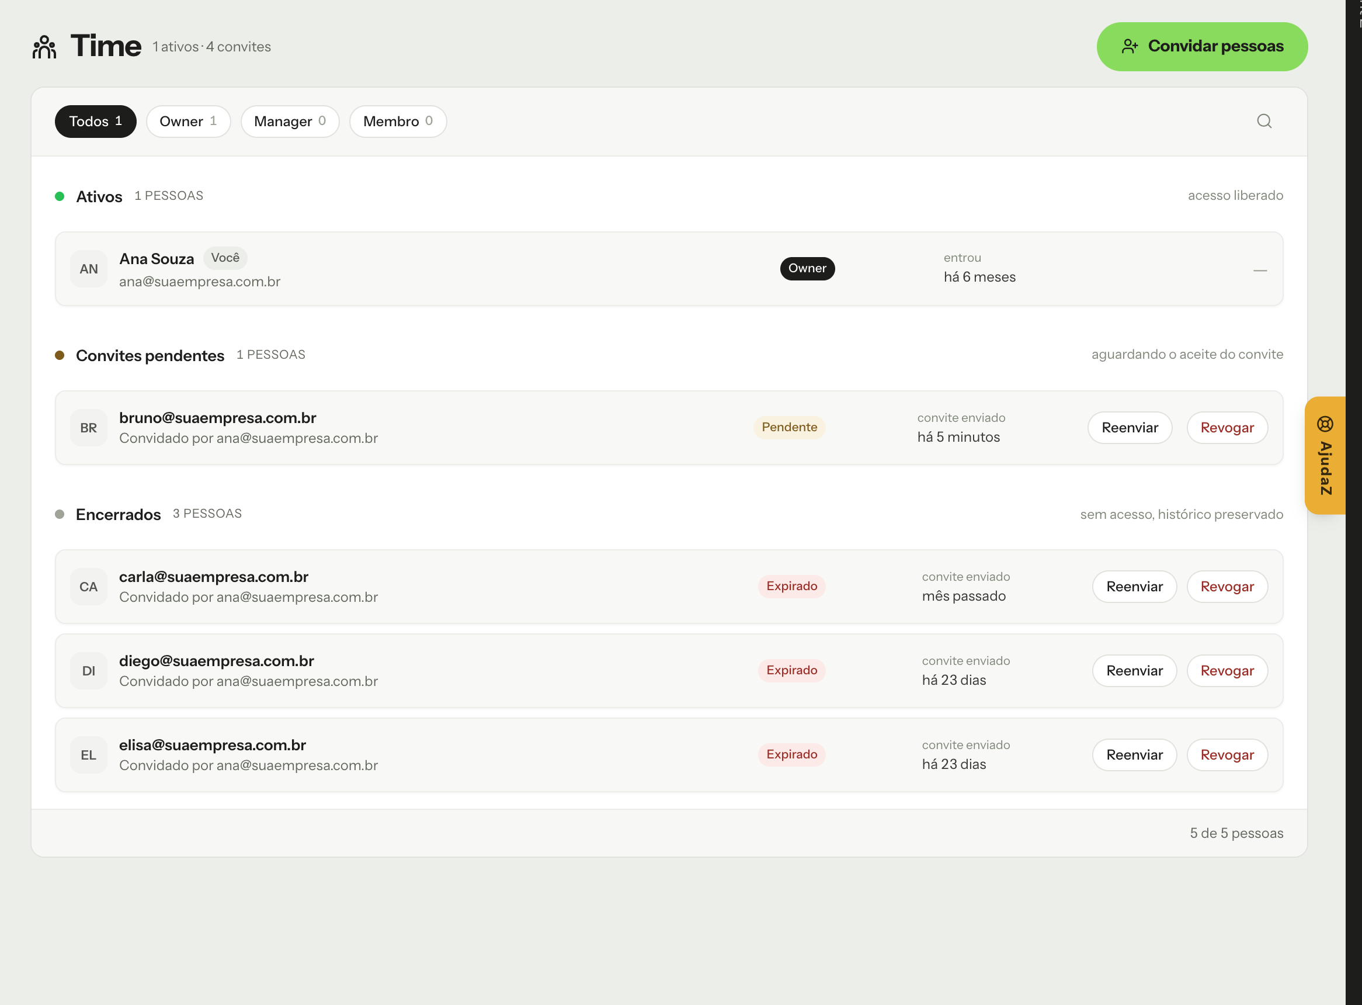The width and height of the screenshot is (1362, 1005).
Task: Resend invite to elisa@suaempresa.com.br
Action: pos(1135,755)
